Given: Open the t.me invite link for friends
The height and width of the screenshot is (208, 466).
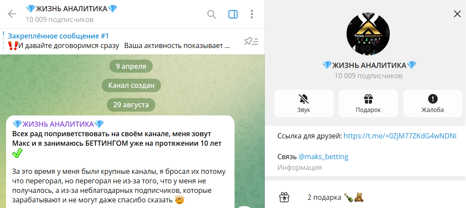Looking at the screenshot, I should 400,136.
